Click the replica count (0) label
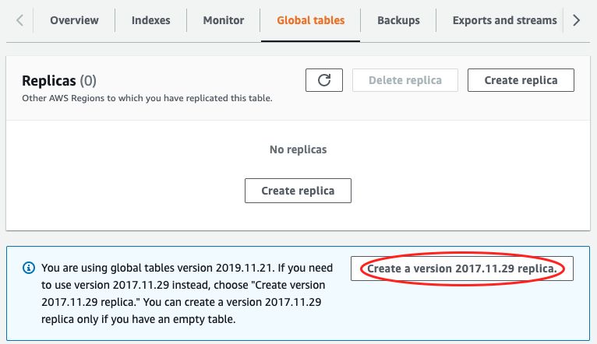 pos(88,81)
